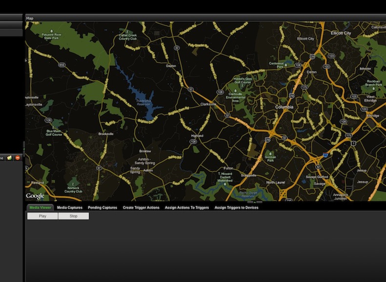386x282 pixels.
Task: Open the Pending Captures tab
Action: [x=102, y=208]
